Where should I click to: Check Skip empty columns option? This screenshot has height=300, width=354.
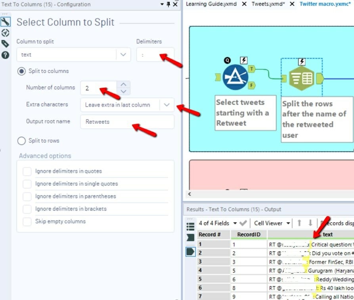pos(27,222)
